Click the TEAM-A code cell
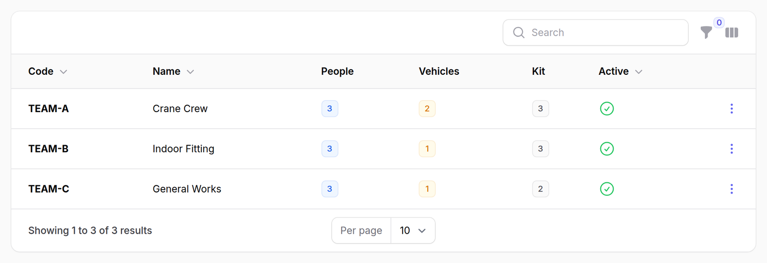 pos(48,109)
